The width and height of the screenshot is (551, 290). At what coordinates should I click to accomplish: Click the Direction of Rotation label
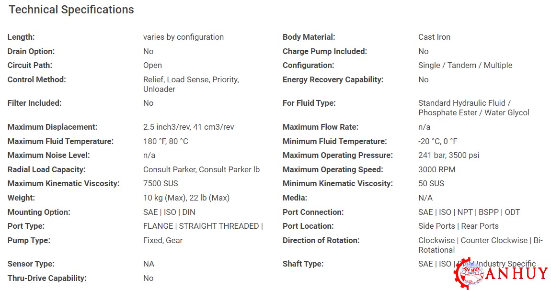[x=321, y=241]
